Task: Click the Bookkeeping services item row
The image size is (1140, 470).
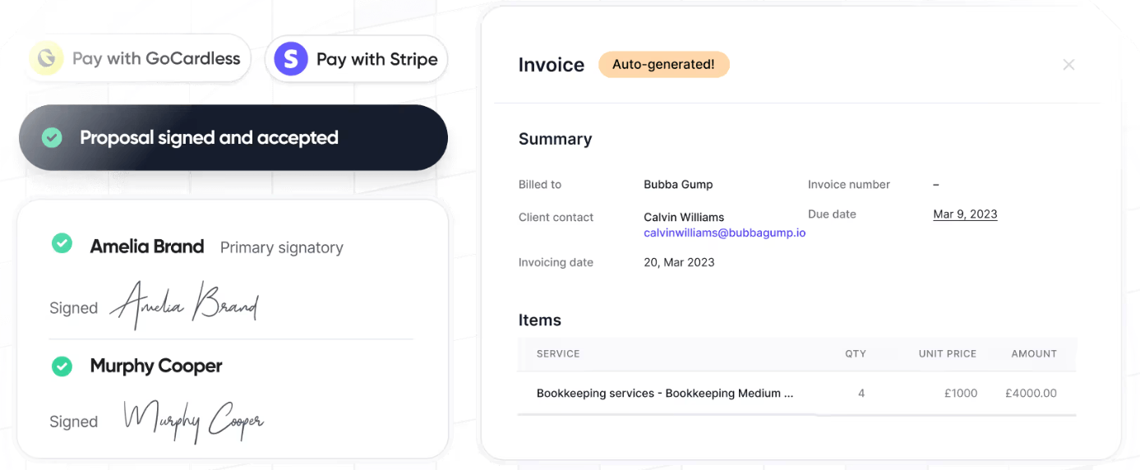Action: tap(796, 393)
